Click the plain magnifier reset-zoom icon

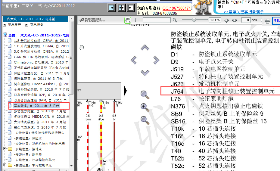145,95
